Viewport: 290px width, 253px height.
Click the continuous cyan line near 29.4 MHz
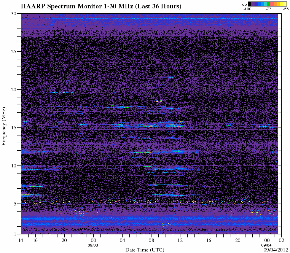tap(150, 18)
